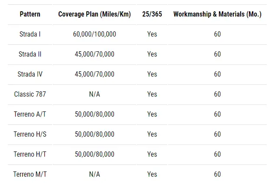This screenshot has height=188, width=275.
Task: Click the Terreno A/T pattern name
Action: tap(30, 114)
